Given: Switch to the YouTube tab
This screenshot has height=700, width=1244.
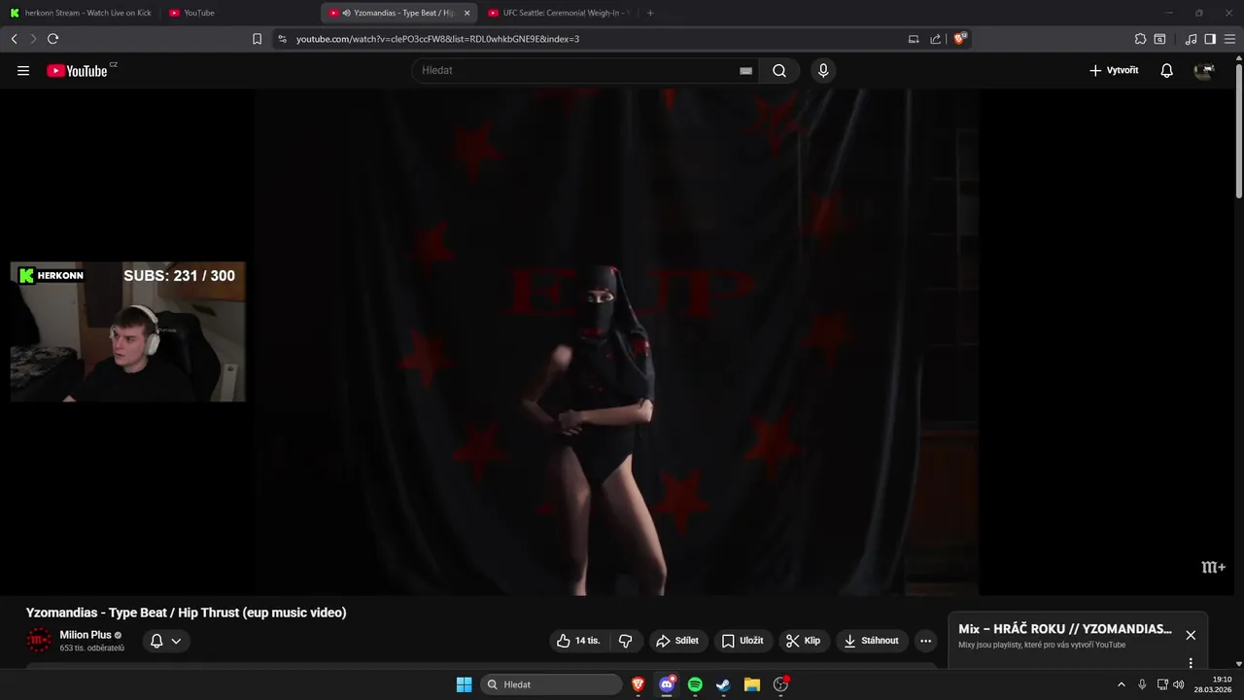Looking at the screenshot, I should coord(239,13).
